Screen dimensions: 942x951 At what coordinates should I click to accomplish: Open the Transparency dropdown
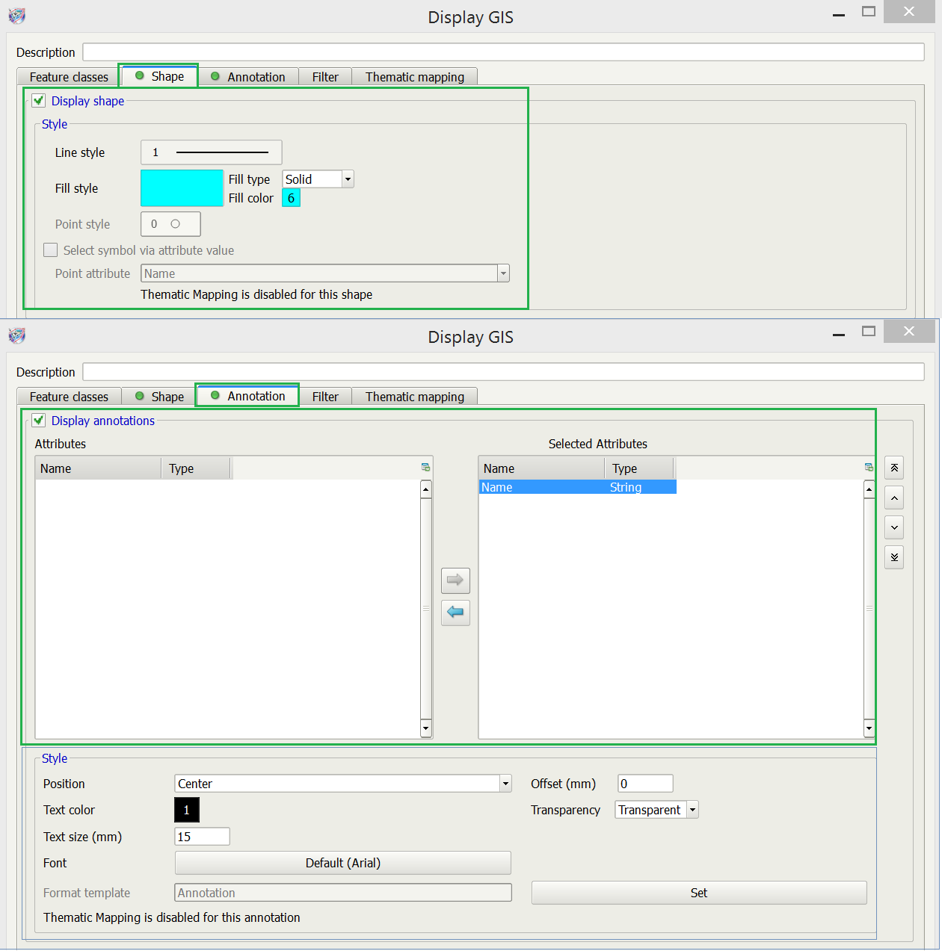coord(692,810)
